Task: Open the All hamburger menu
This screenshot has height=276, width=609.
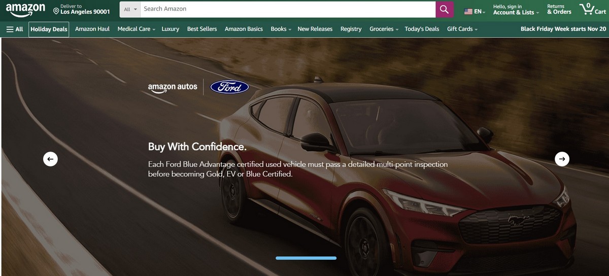Action: (x=14, y=29)
